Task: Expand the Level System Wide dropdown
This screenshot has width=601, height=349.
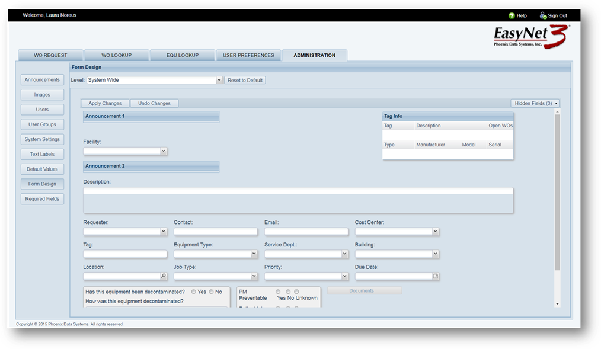Action: pos(219,80)
